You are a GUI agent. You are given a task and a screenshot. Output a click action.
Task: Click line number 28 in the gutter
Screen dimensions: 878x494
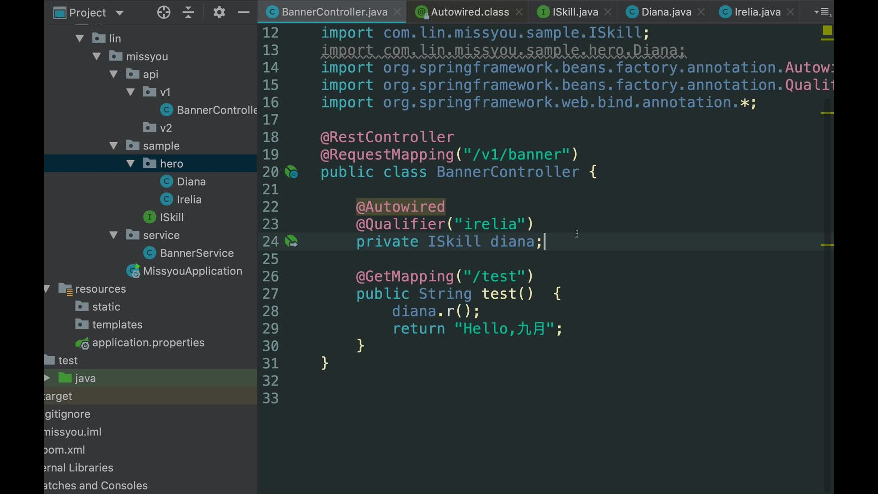[270, 311]
